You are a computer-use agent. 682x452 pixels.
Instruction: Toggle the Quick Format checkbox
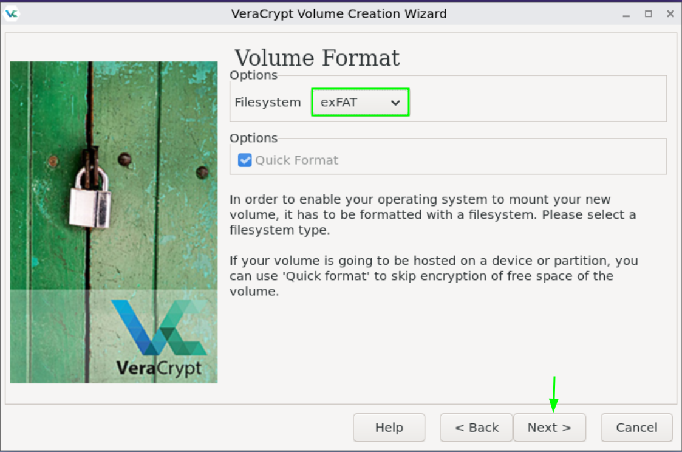tap(245, 160)
